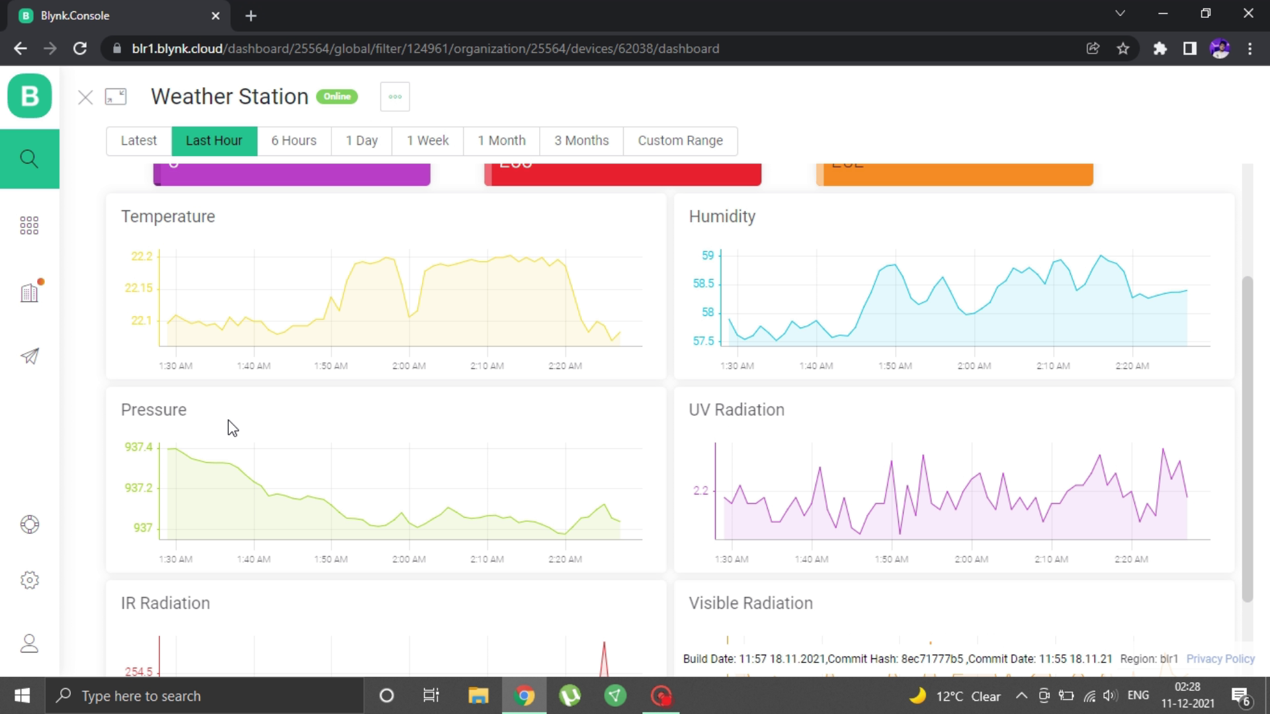Screen dimensions: 1270x714
Task: Open the Chrome three-dots menu
Action: click(x=1249, y=48)
